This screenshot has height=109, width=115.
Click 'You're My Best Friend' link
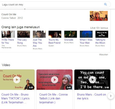[54, 41]
